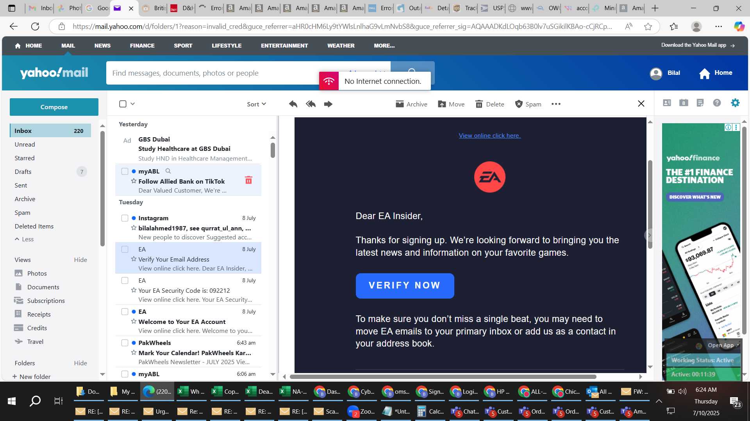The height and width of the screenshot is (421, 750).
Task: Open the Notepad icon in right rail
Action: tap(700, 103)
